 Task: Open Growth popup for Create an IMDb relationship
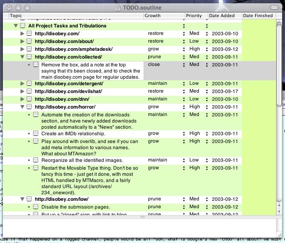184,134
